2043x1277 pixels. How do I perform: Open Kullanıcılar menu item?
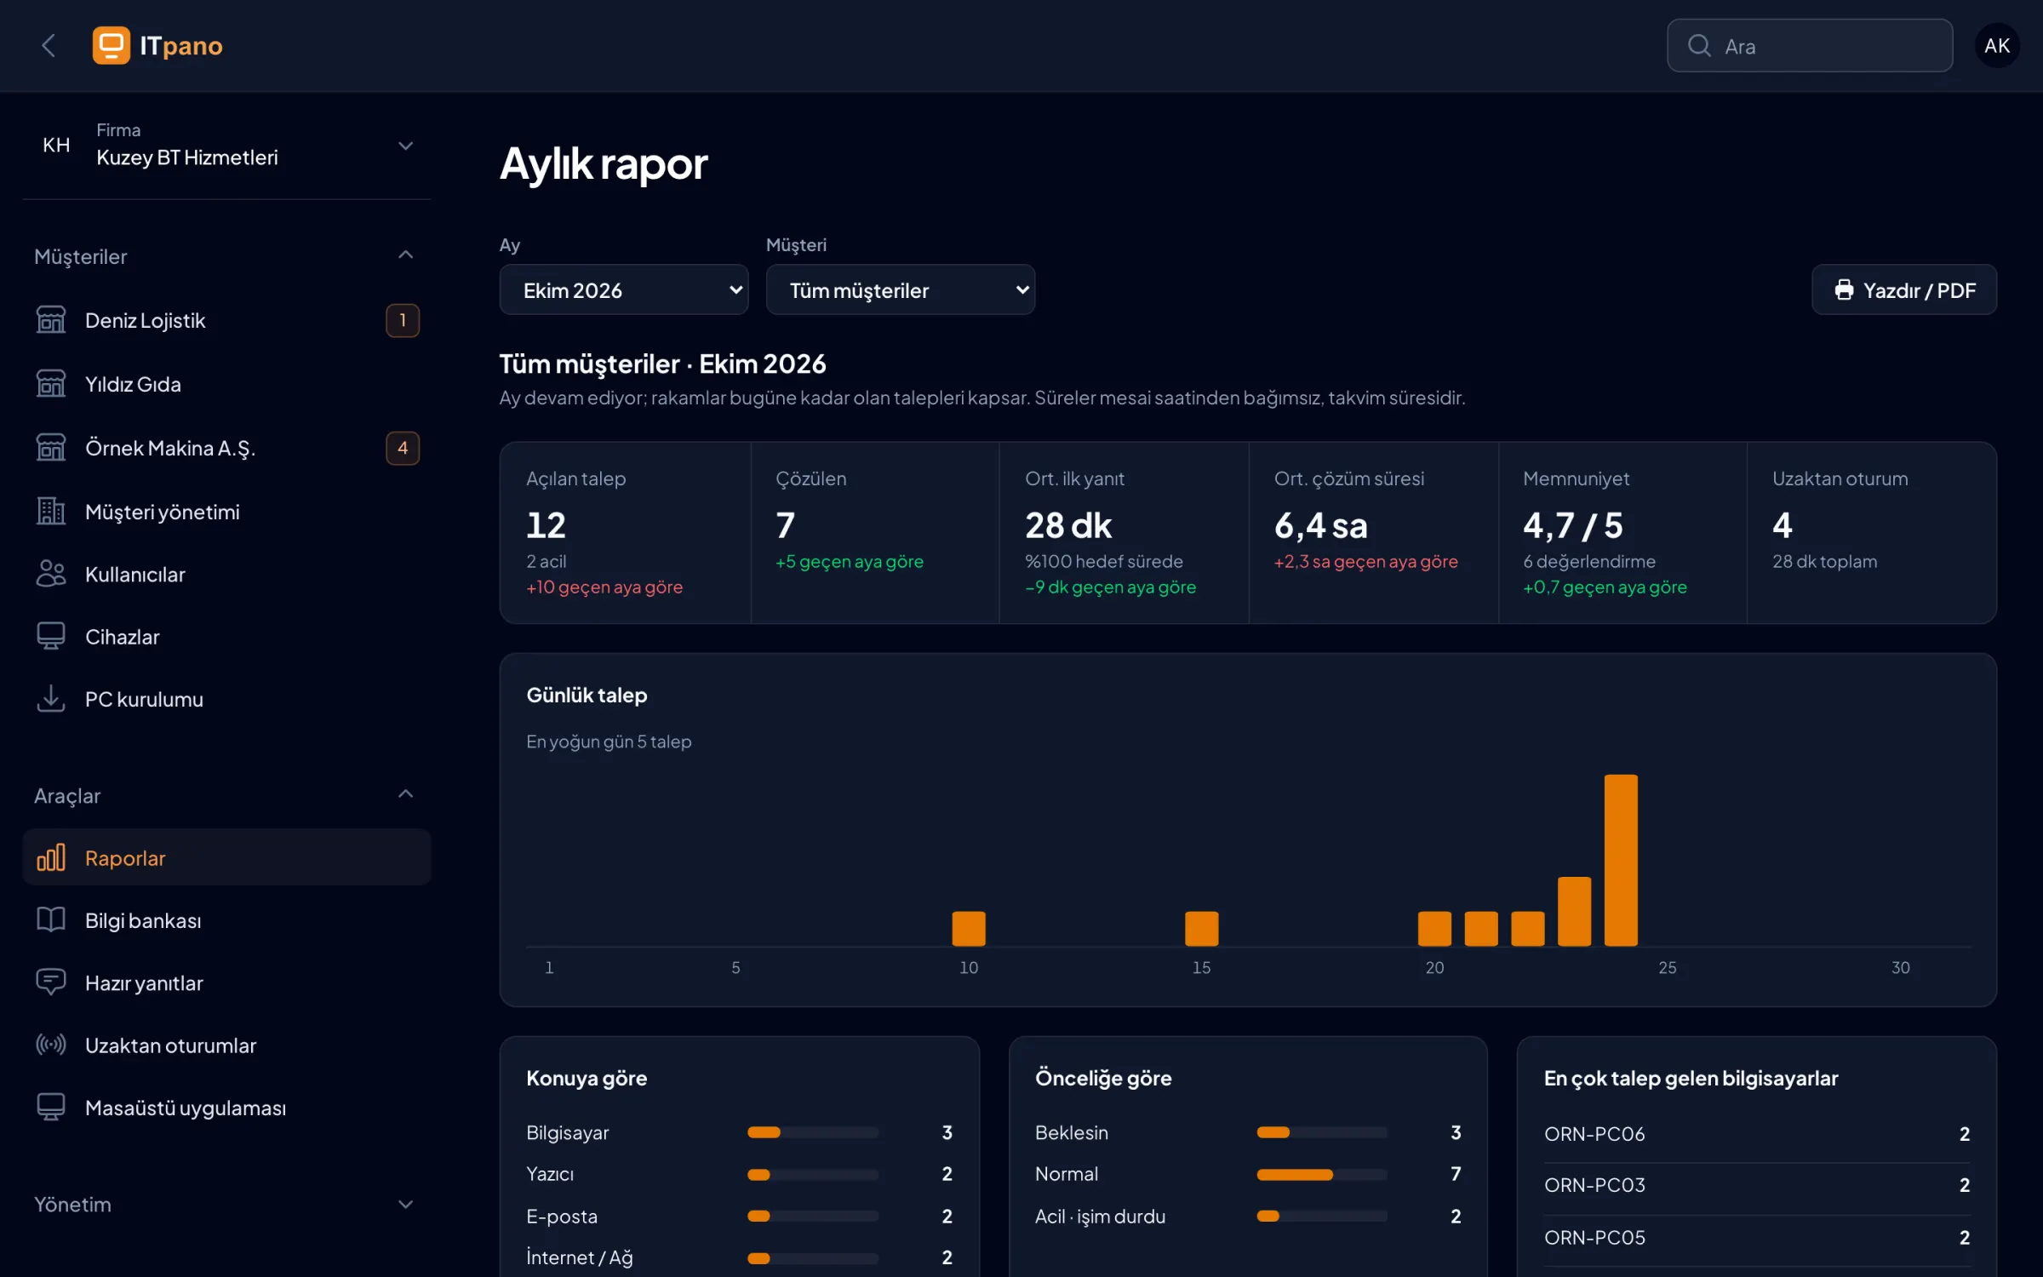coord(227,575)
